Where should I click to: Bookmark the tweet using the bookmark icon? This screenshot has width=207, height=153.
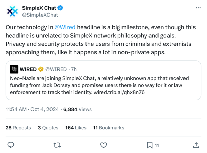tap(150, 145)
